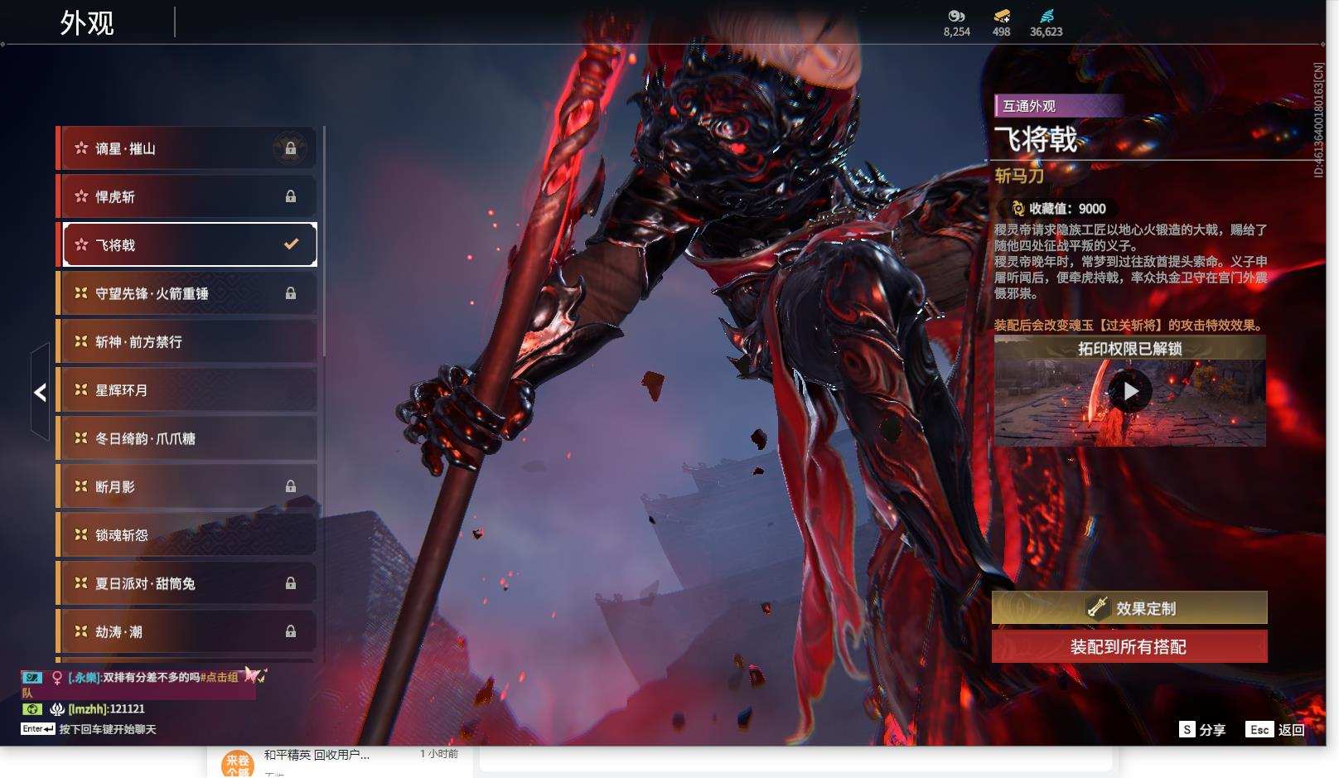Click the gold ingot currency icon
Screen dimensions: 1339x778
click(x=1001, y=16)
